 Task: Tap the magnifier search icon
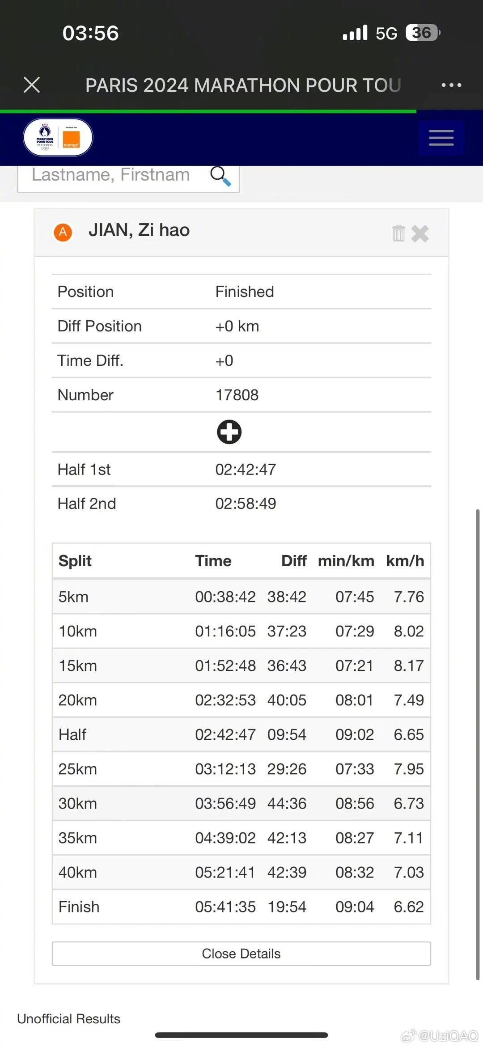point(220,176)
